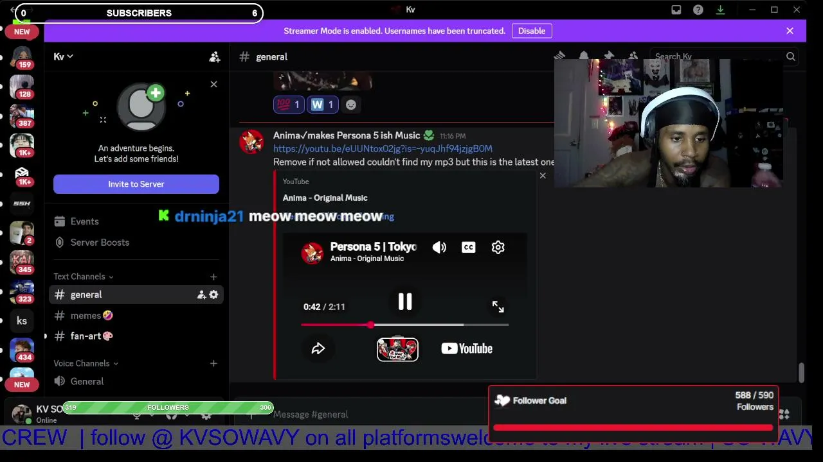
Task: Open the SSH server icon
Action: (x=22, y=203)
